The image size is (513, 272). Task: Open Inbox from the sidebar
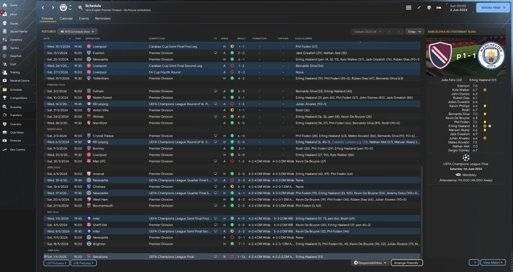coord(14,14)
